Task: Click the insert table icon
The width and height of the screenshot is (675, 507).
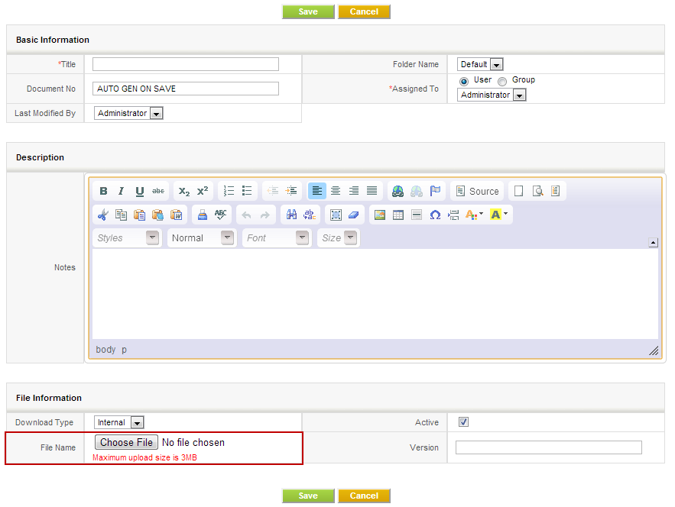Action: [398, 215]
